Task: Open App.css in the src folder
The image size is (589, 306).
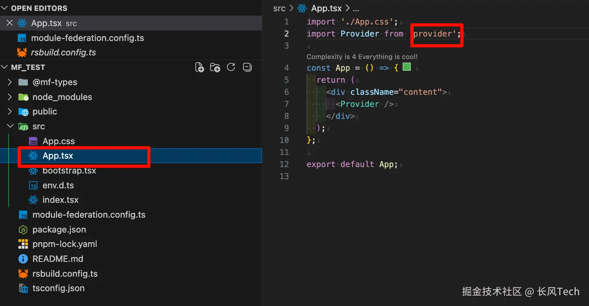Action: 131,141
